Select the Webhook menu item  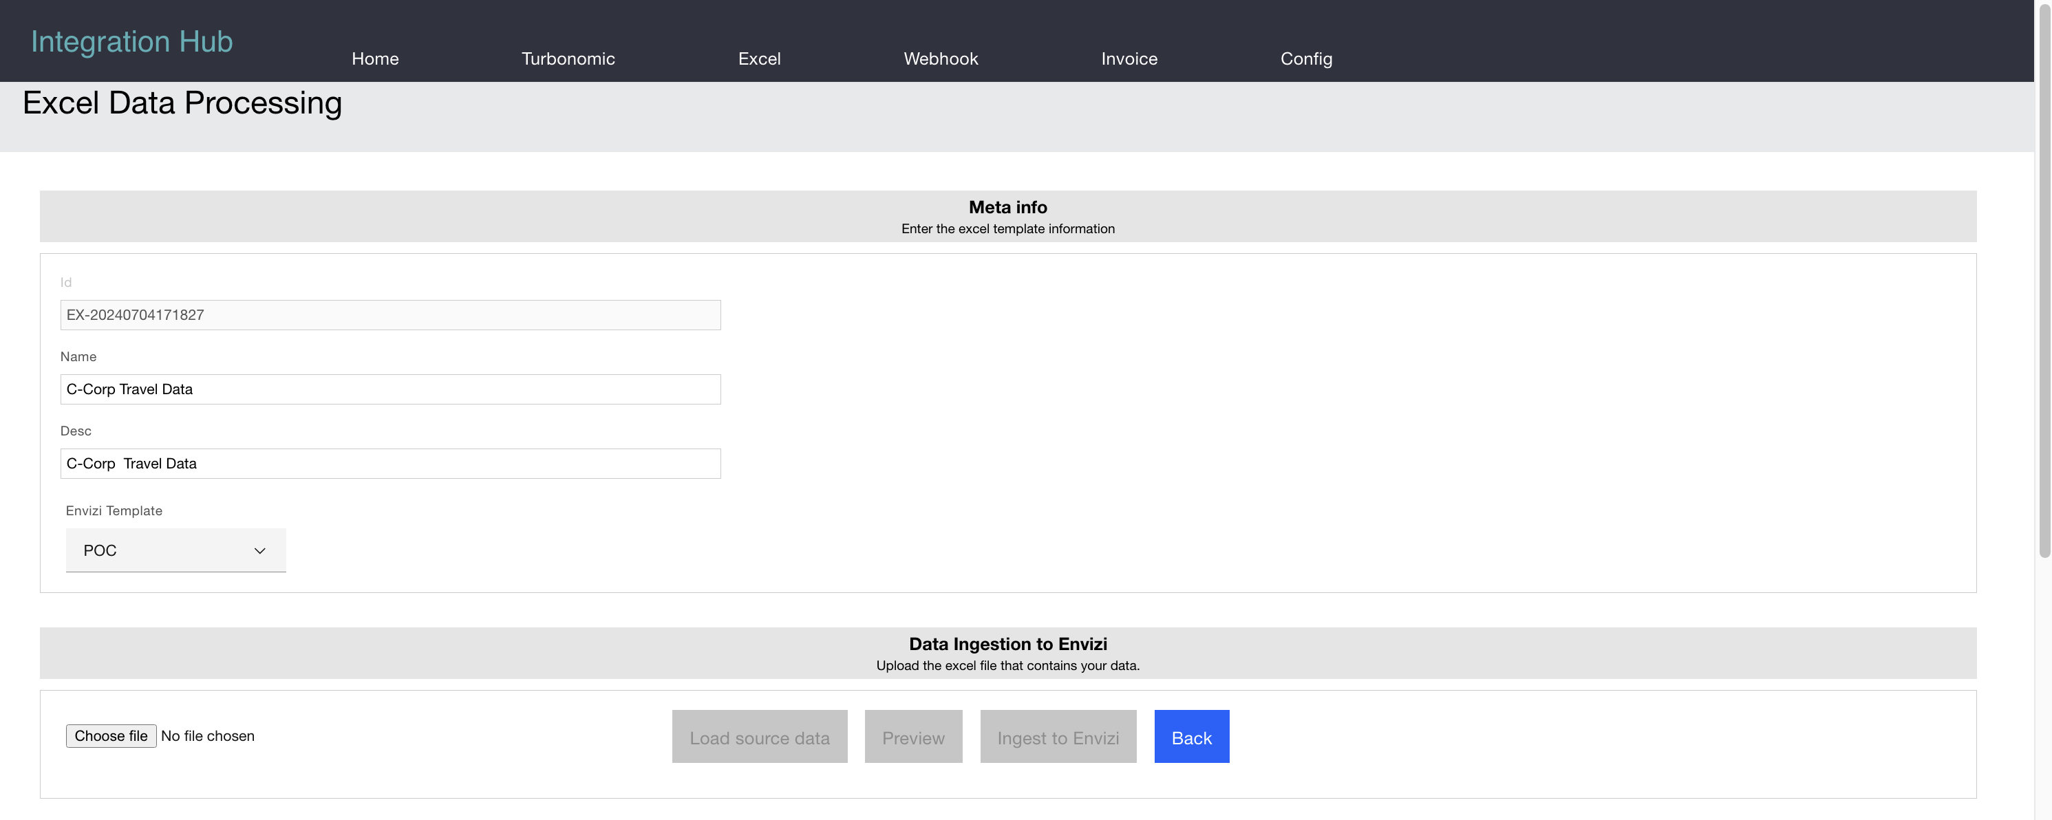tap(941, 59)
